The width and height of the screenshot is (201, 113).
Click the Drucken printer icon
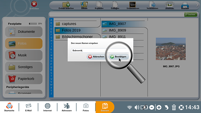[185, 6]
